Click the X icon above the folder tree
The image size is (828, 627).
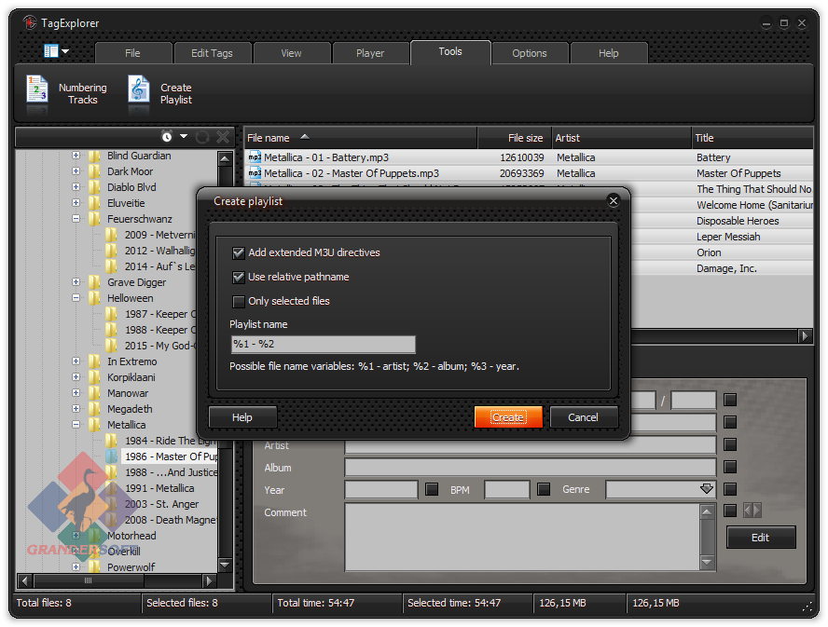coord(223,137)
